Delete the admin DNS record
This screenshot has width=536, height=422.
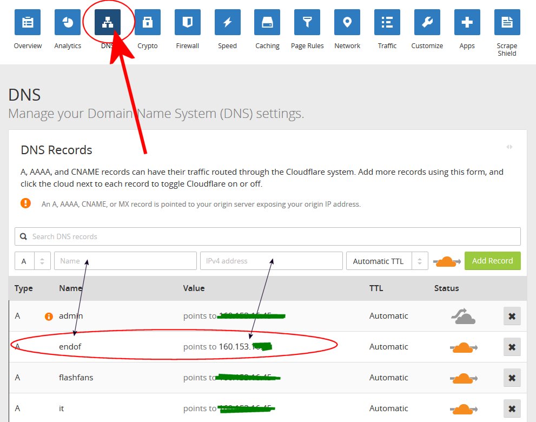point(512,316)
